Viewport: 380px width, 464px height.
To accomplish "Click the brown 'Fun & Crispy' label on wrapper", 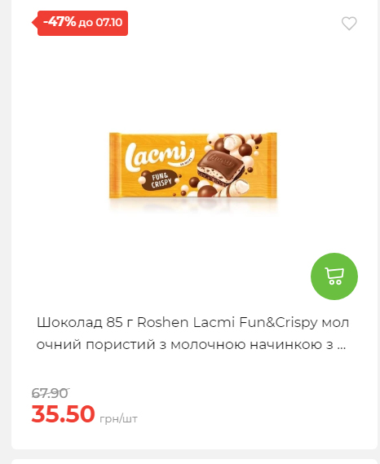I will (160, 180).
